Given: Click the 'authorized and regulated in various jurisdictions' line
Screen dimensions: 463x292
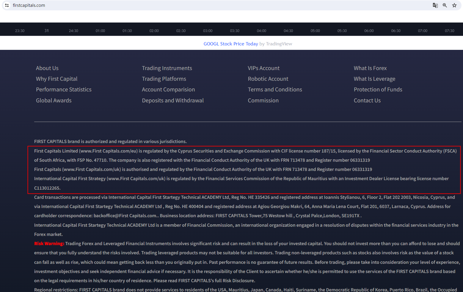Looking at the screenshot, I should point(110,142).
